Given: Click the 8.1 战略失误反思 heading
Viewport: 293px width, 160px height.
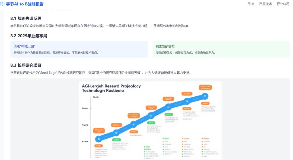Looking at the screenshot, I should pos(26,18).
